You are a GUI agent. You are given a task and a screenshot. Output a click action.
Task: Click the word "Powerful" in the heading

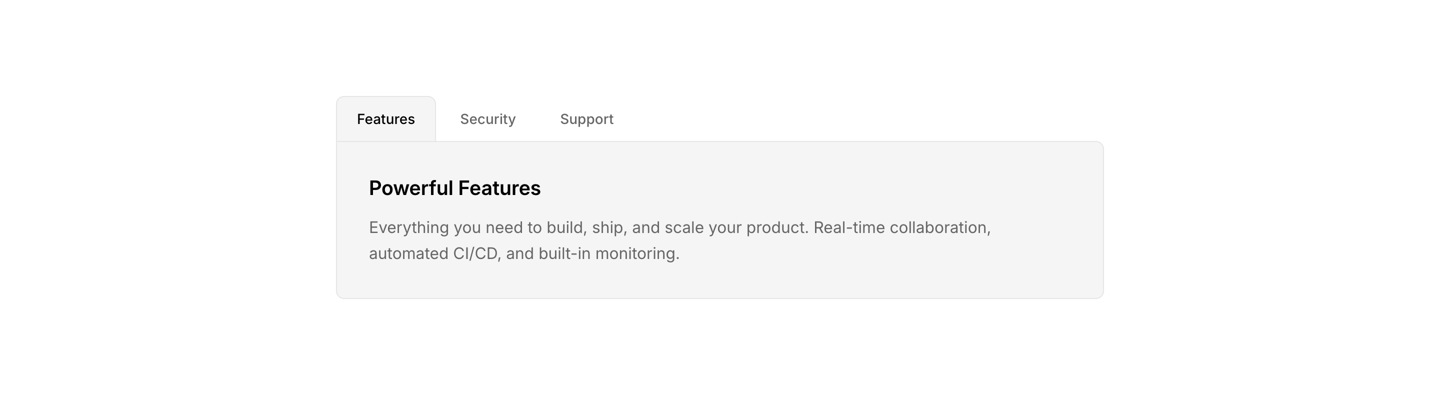click(411, 188)
